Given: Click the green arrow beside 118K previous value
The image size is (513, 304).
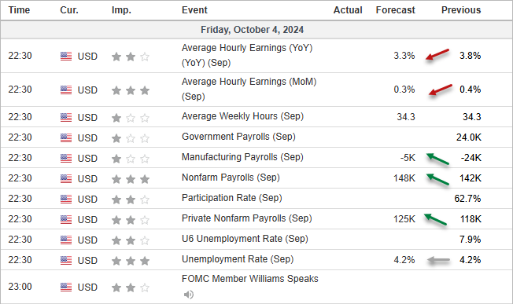Looking at the screenshot, I should coord(435,219).
